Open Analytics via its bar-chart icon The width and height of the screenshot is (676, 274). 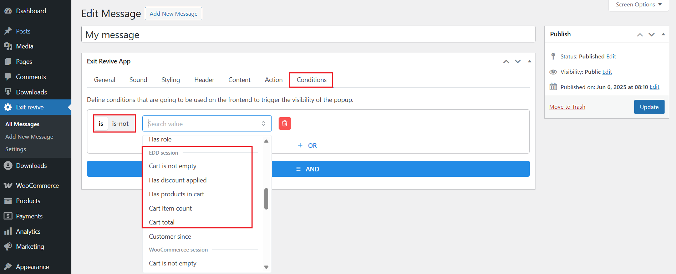tap(8, 232)
